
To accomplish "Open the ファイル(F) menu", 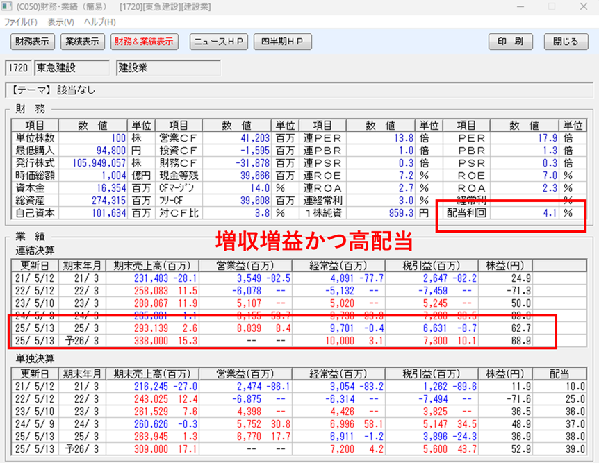I will click(20, 22).
